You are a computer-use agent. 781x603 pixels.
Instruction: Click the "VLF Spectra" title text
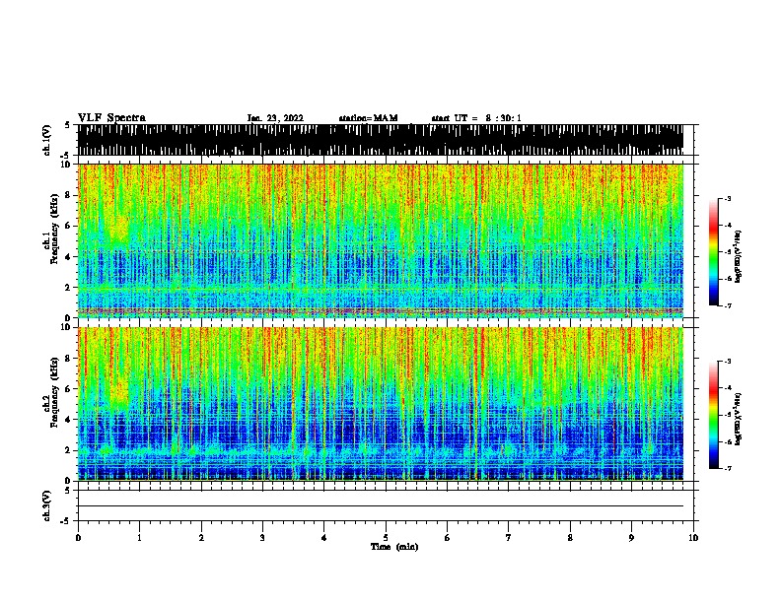point(111,118)
